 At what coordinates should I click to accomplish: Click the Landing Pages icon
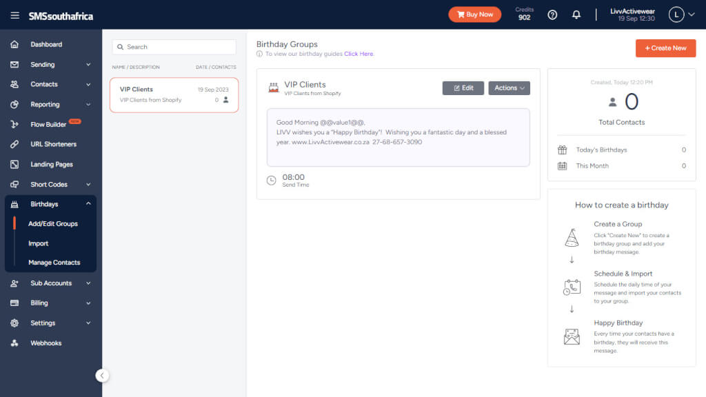14,165
